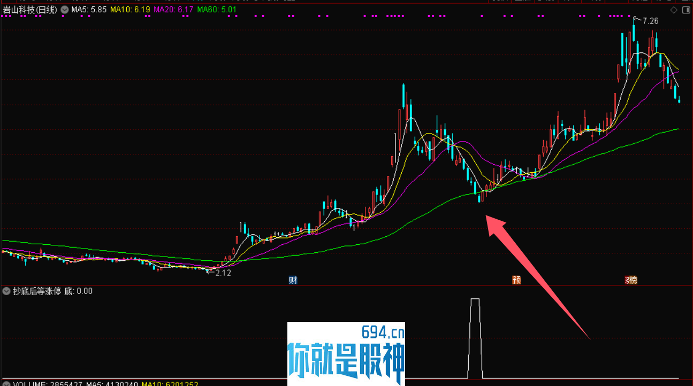The image size is (693, 386).
Task: Open the dropdown beside 岩山科技(日线) title
Action: (65, 10)
